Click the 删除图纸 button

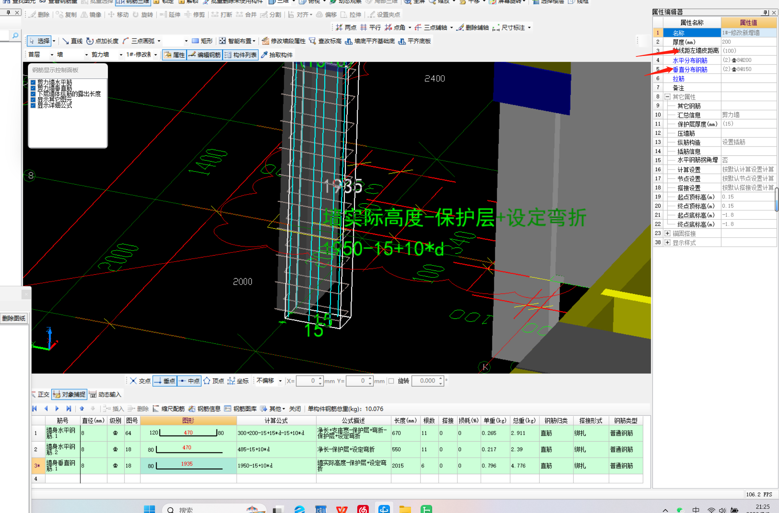tap(14, 318)
